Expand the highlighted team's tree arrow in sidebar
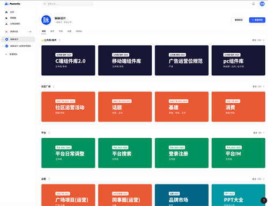Image resolution: width=268 pixels, height=206 pixels. click(3, 39)
